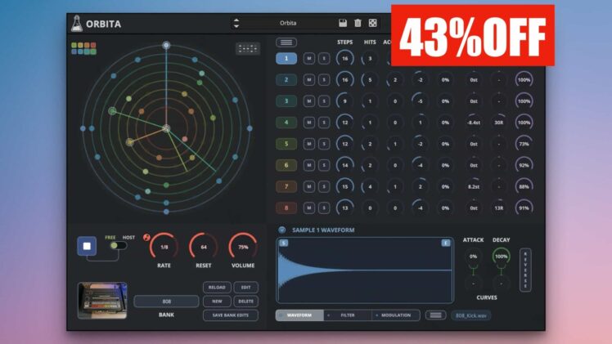
Task: Select track 1
Action: [x=286, y=59]
